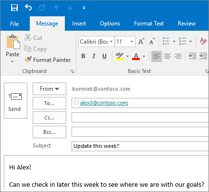Viewport: 209px width, 192px height.
Task: Click the Paste clipboard icon
Action: pyautogui.click(x=13, y=42)
